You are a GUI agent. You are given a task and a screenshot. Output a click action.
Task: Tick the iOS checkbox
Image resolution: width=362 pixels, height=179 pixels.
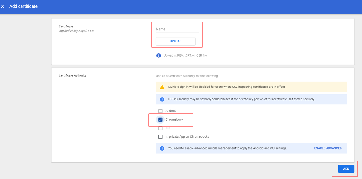pos(160,128)
